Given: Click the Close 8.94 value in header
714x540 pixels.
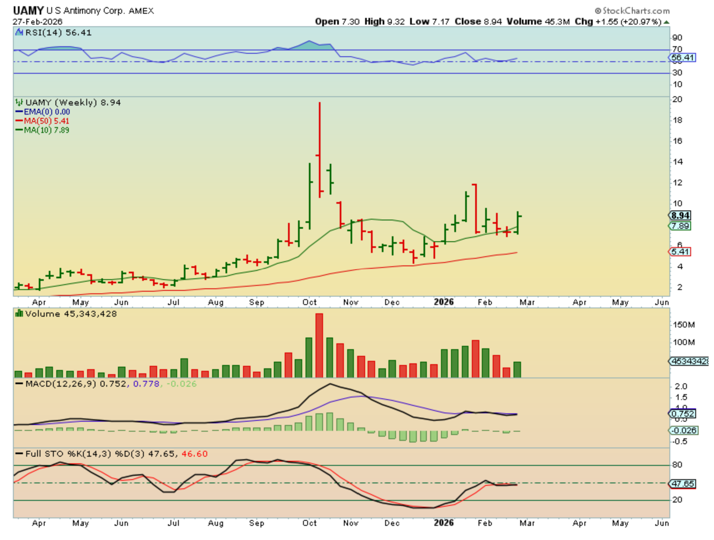Looking at the screenshot, I should coord(478,22).
